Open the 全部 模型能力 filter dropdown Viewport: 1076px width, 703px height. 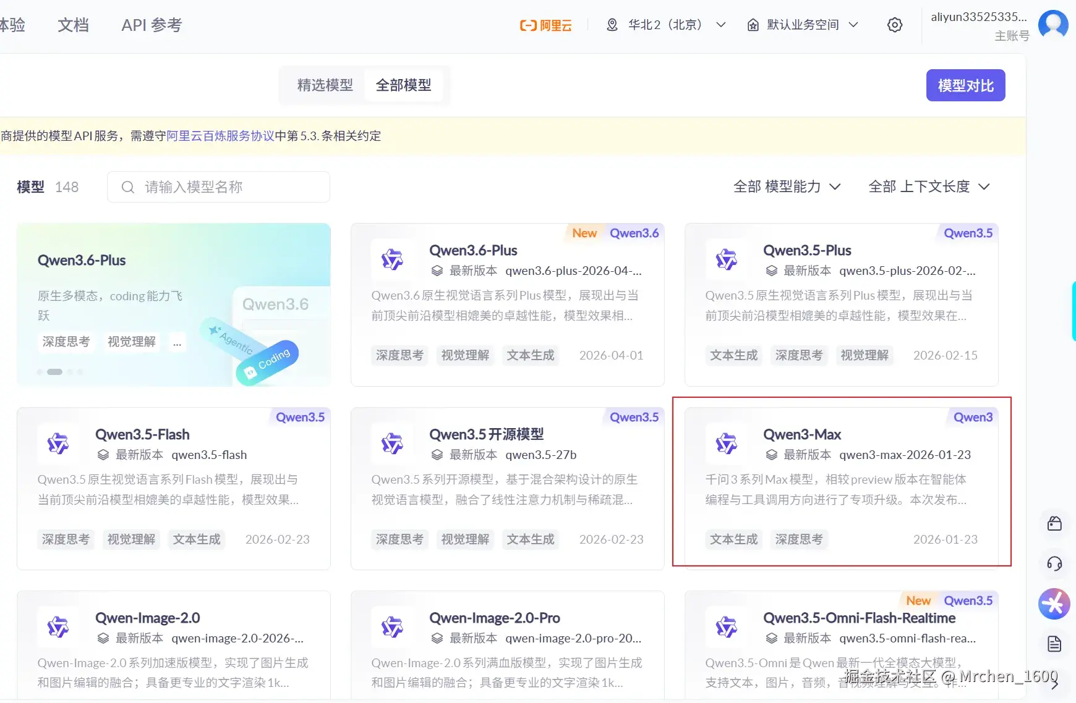tap(787, 187)
